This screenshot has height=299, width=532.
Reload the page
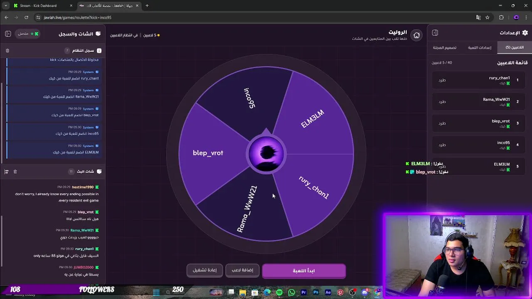tap(26, 17)
